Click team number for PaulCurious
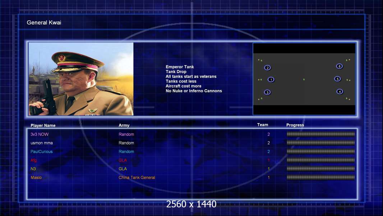 (269, 152)
